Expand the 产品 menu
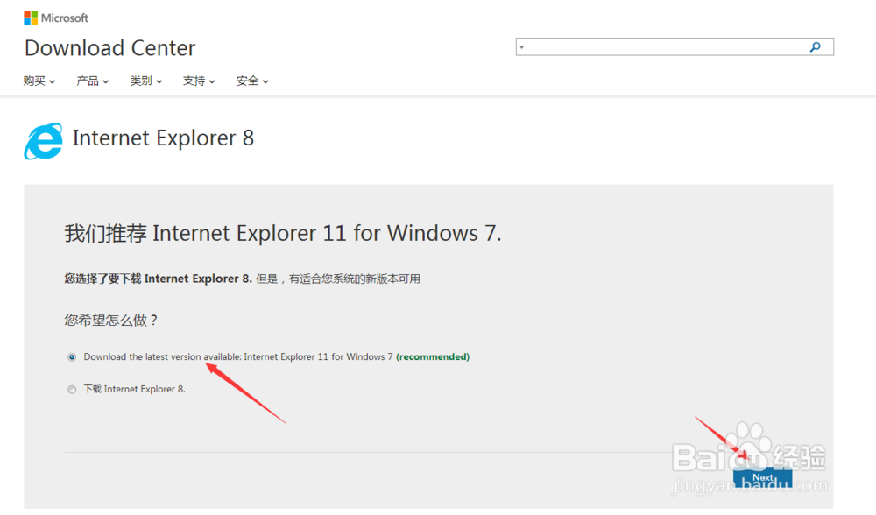Image resolution: width=876 pixels, height=515 pixels. click(x=93, y=81)
